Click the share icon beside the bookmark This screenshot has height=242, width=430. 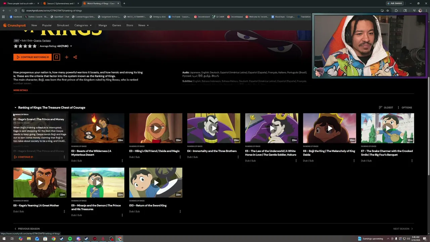pos(75,57)
